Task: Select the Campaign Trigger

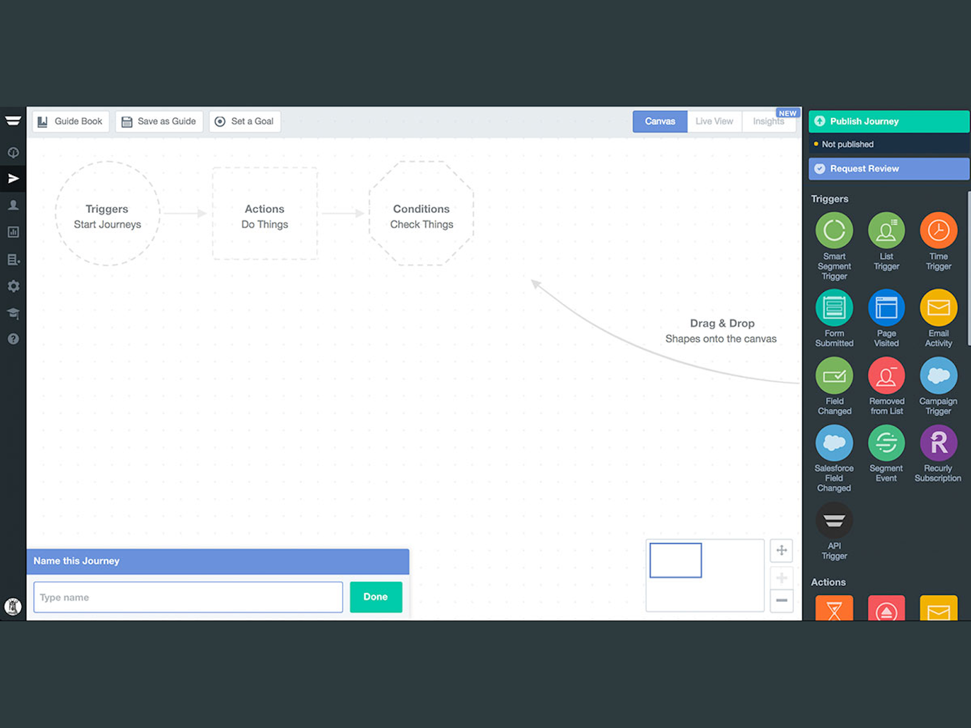Action: (938, 376)
